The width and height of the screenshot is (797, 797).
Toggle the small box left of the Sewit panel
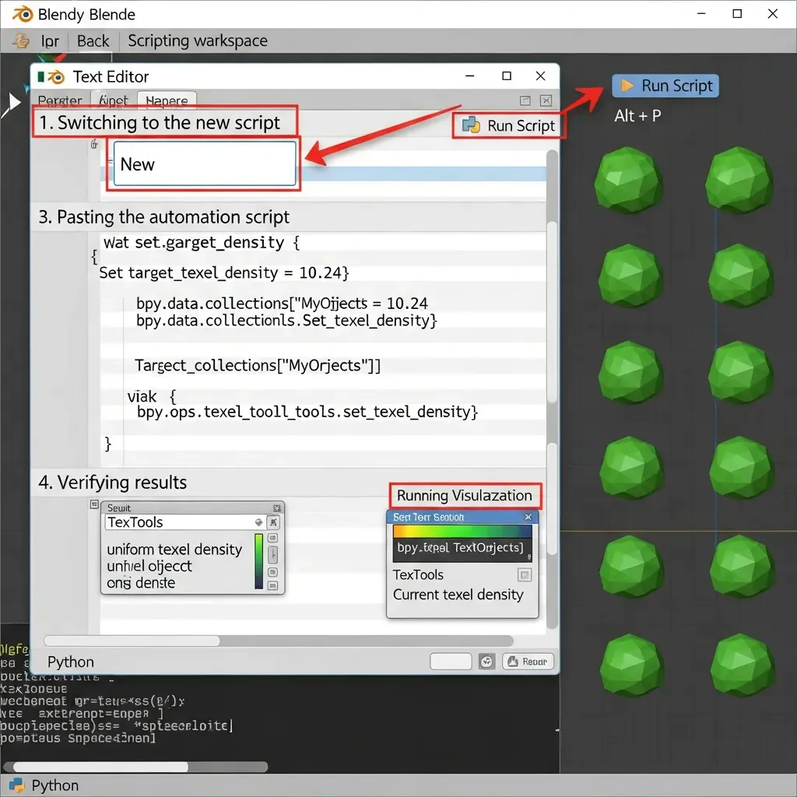[x=94, y=505]
